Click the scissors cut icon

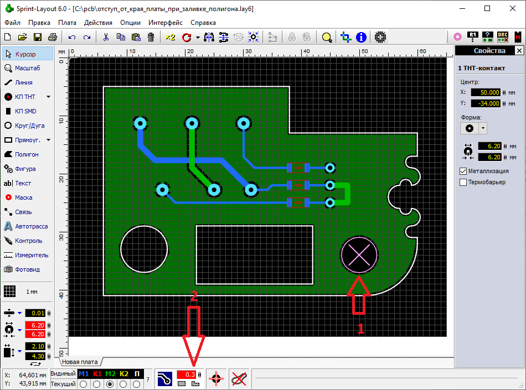pos(106,37)
